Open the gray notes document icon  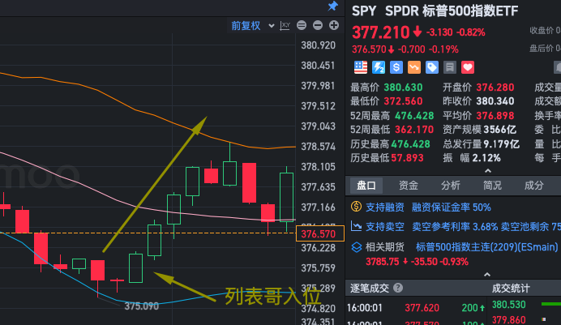[x=450, y=67]
